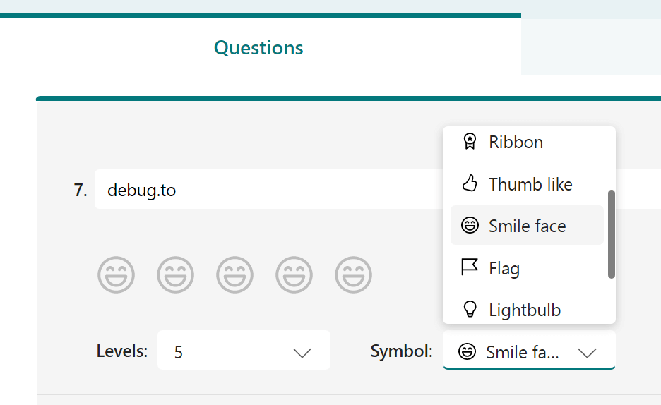Select the Thumb like menu option
Image resolution: width=661 pixels, height=405 pixels.
point(530,184)
